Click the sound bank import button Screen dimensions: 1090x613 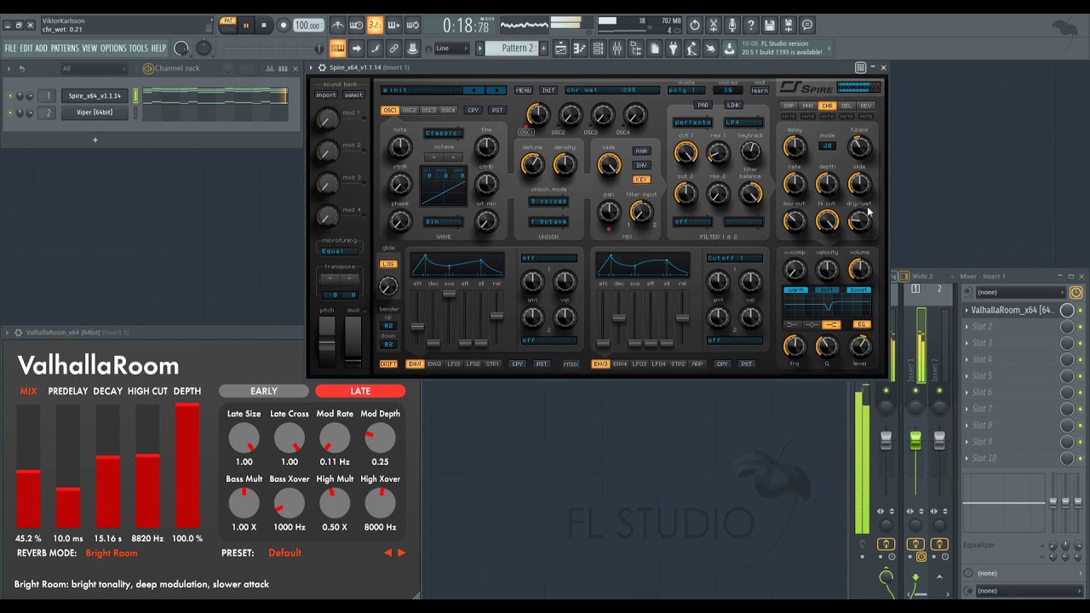(x=326, y=95)
